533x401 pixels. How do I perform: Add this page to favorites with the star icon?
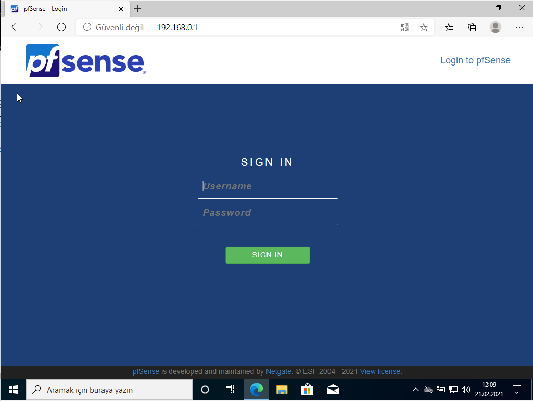coord(424,27)
